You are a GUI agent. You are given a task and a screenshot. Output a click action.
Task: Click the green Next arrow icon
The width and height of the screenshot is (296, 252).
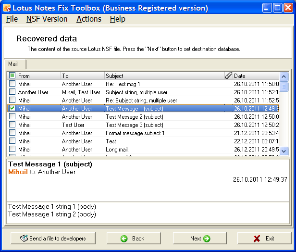tap(207, 239)
